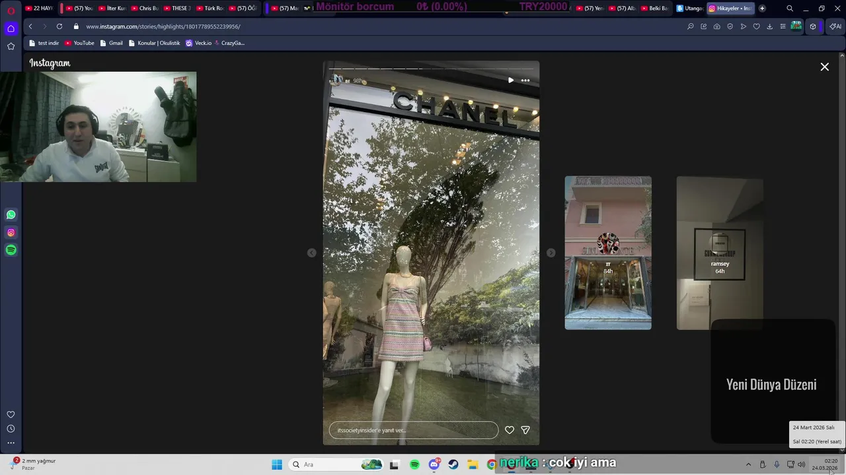Open the 'test indir' bookmark
Image resolution: width=846 pixels, height=475 pixels.
[44, 43]
